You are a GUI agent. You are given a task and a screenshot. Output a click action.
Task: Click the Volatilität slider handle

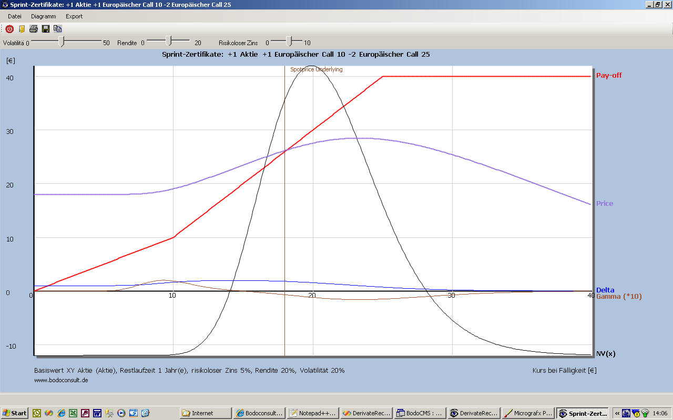click(62, 41)
